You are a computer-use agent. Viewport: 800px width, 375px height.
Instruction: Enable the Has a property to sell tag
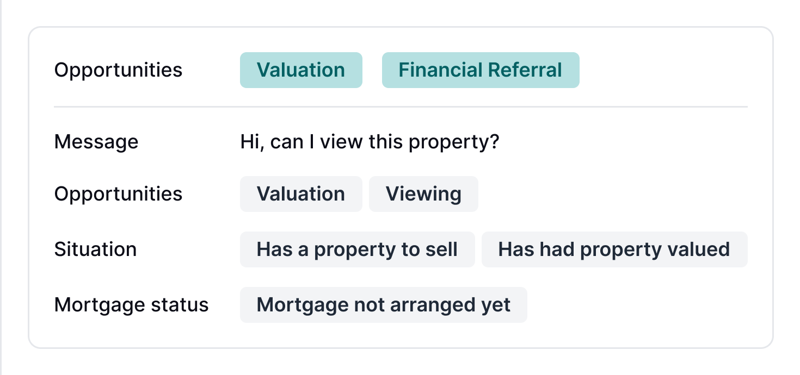tap(357, 249)
